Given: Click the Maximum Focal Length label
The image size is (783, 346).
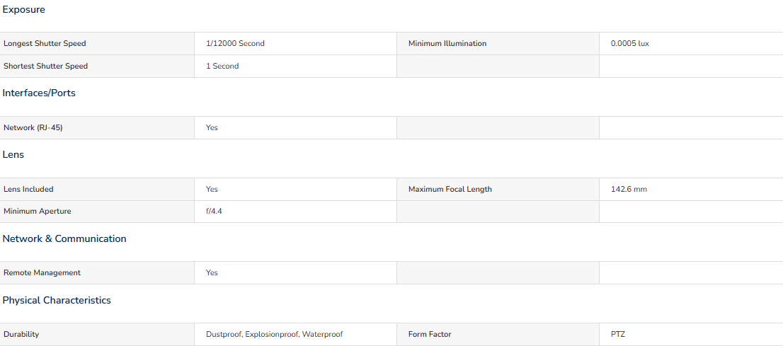Looking at the screenshot, I should [450, 189].
